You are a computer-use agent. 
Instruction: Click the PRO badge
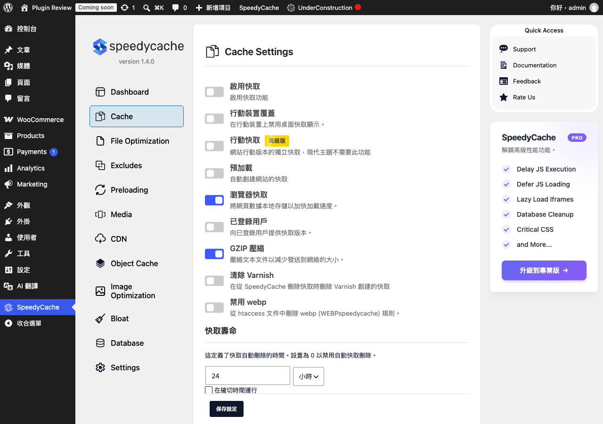point(577,138)
